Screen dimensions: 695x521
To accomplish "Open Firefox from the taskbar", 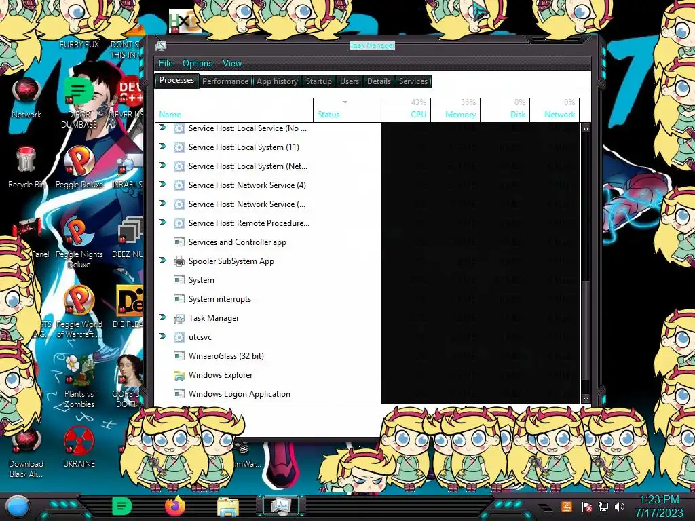I will (x=174, y=506).
